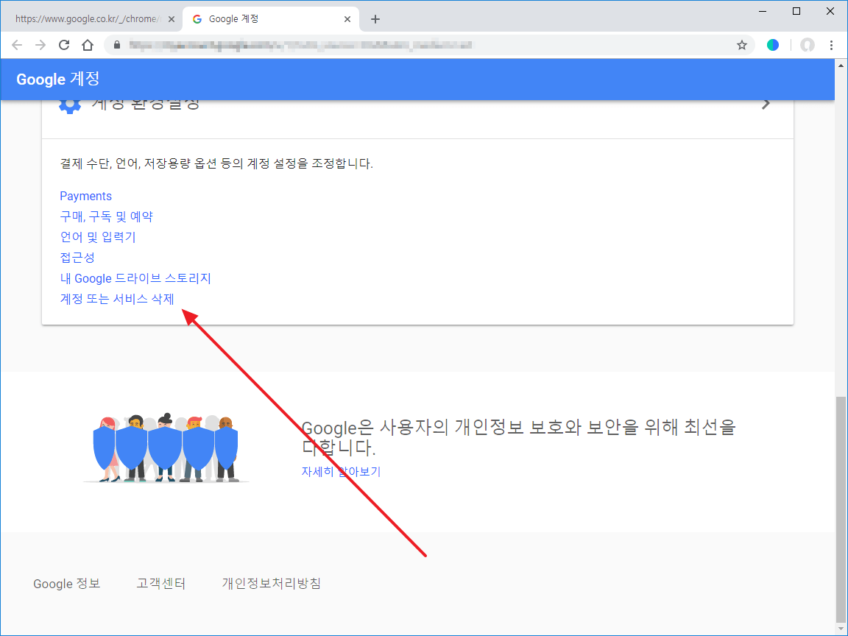This screenshot has height=636, width=848.
Task: Close the Google 계정 tab
Action: 347,19
